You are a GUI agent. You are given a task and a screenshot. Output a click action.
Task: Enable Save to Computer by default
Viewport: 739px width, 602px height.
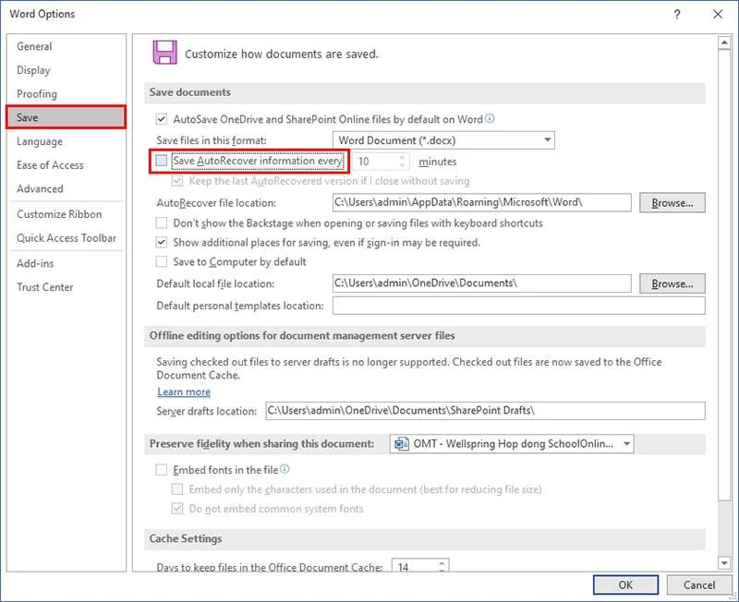coord(161,261)
